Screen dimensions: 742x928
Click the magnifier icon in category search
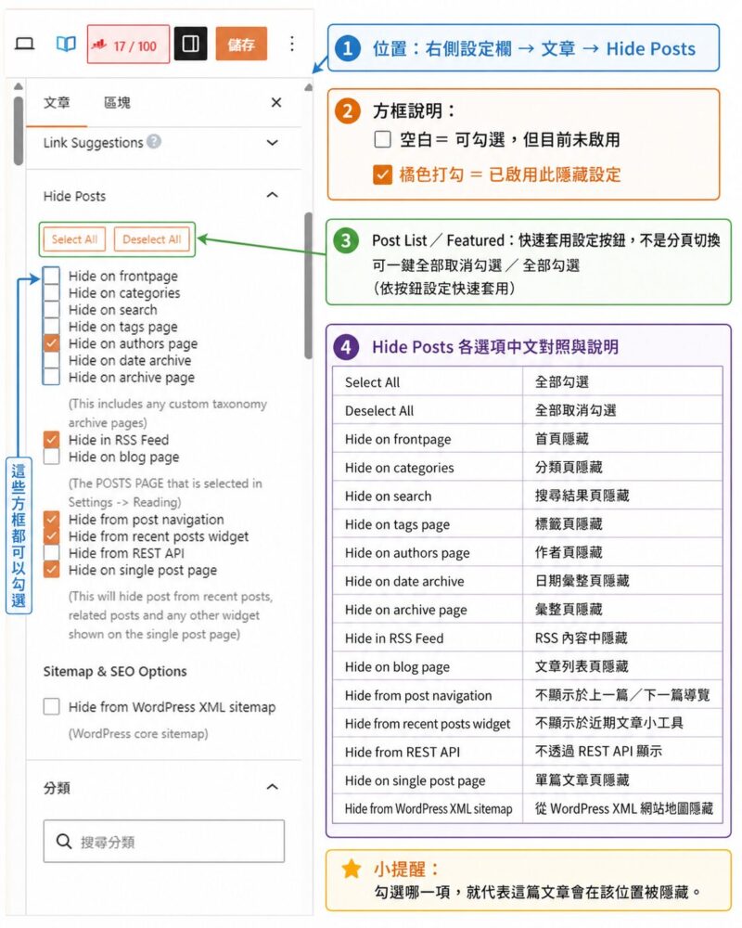click(x=64, y=841)
